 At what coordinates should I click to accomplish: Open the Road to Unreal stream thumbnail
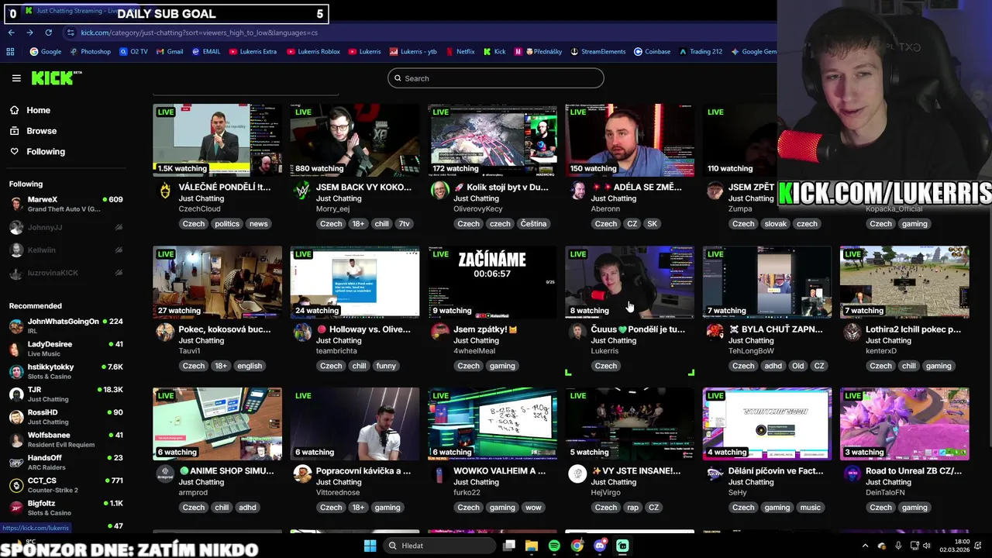pos(904,424)
